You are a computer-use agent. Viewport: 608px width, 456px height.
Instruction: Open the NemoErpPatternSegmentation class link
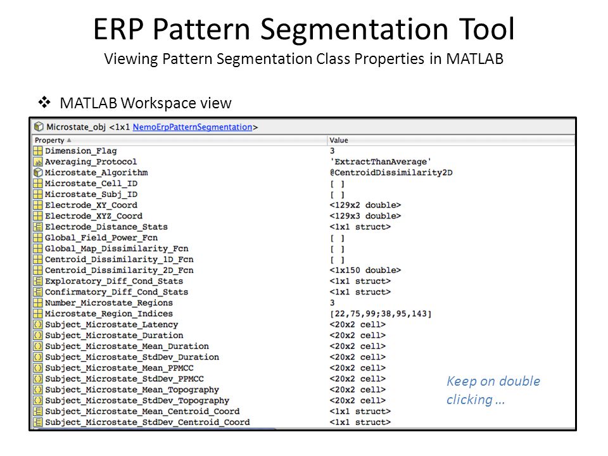pyautogui.click(x=193, y=127)
